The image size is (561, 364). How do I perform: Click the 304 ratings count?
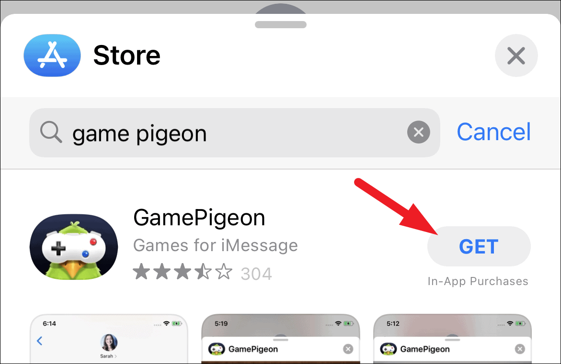256,274
